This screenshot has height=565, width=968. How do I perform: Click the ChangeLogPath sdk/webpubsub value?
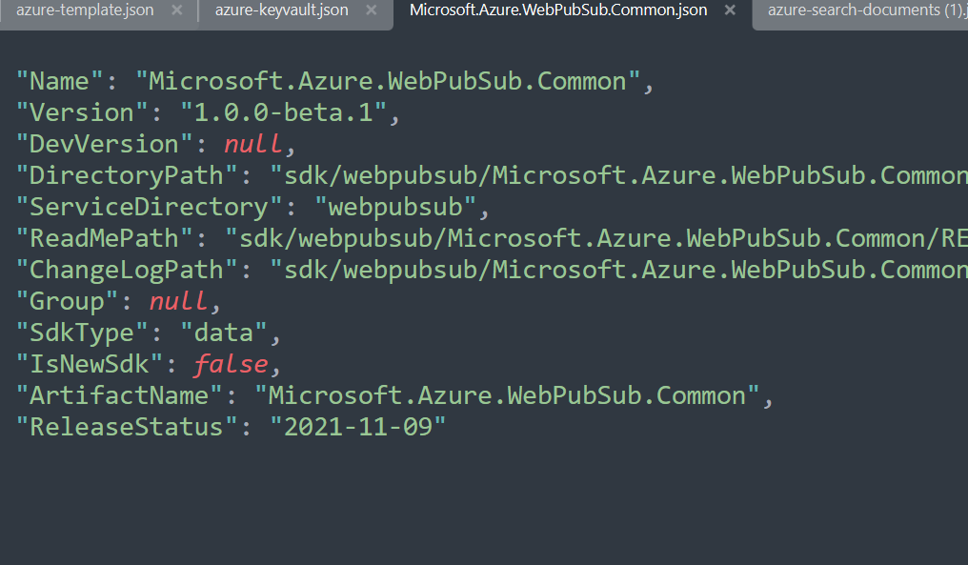[618, 271]
